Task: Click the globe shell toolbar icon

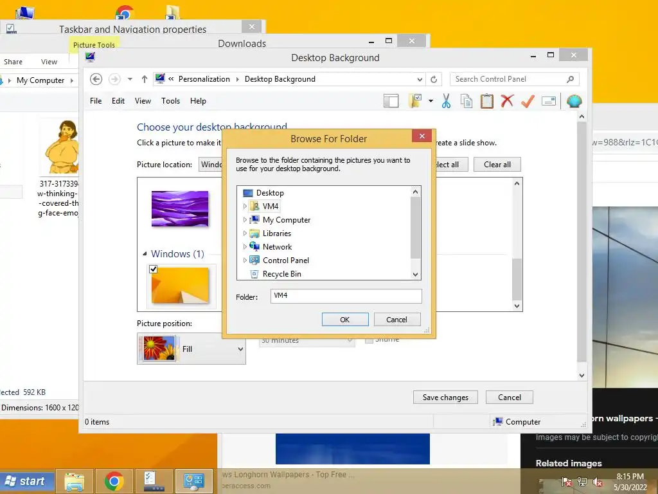Action: (574, 101)
